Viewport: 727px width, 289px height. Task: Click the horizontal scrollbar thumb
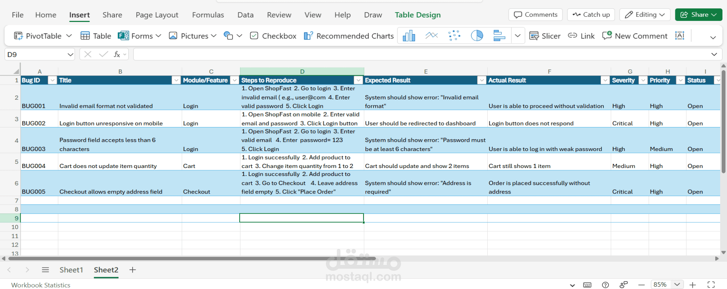(192, 259)
